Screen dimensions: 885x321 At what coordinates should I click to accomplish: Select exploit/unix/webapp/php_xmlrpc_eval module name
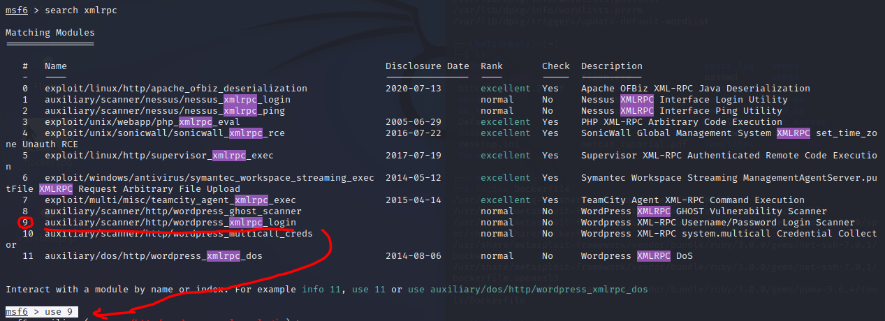[x=142, y=122]
